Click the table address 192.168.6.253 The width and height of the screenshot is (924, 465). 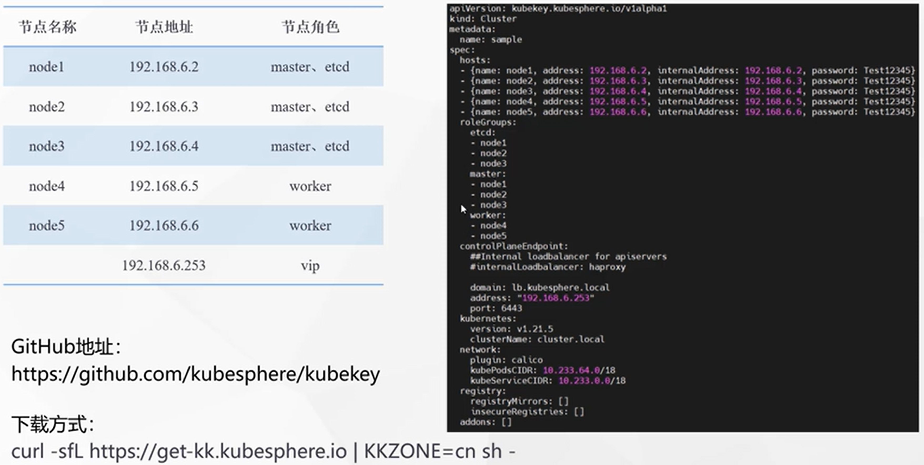164,265
